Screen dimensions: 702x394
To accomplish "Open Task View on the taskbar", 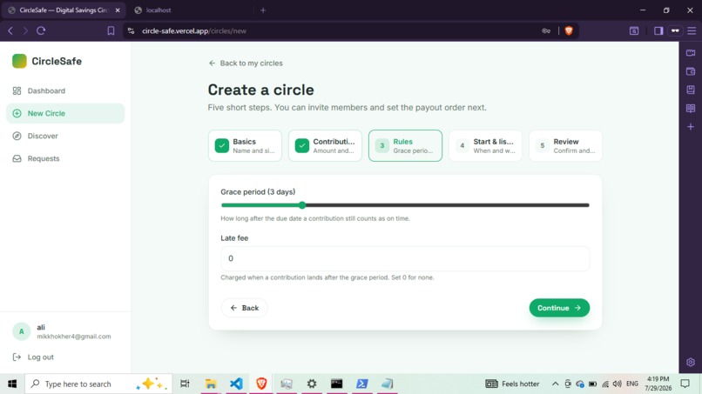I will (185, 384).
